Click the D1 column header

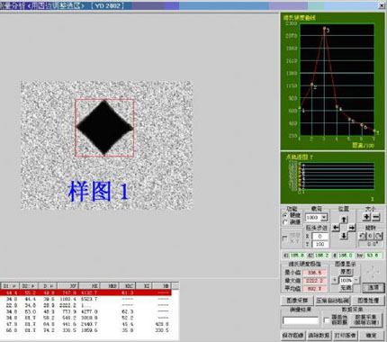10,286
